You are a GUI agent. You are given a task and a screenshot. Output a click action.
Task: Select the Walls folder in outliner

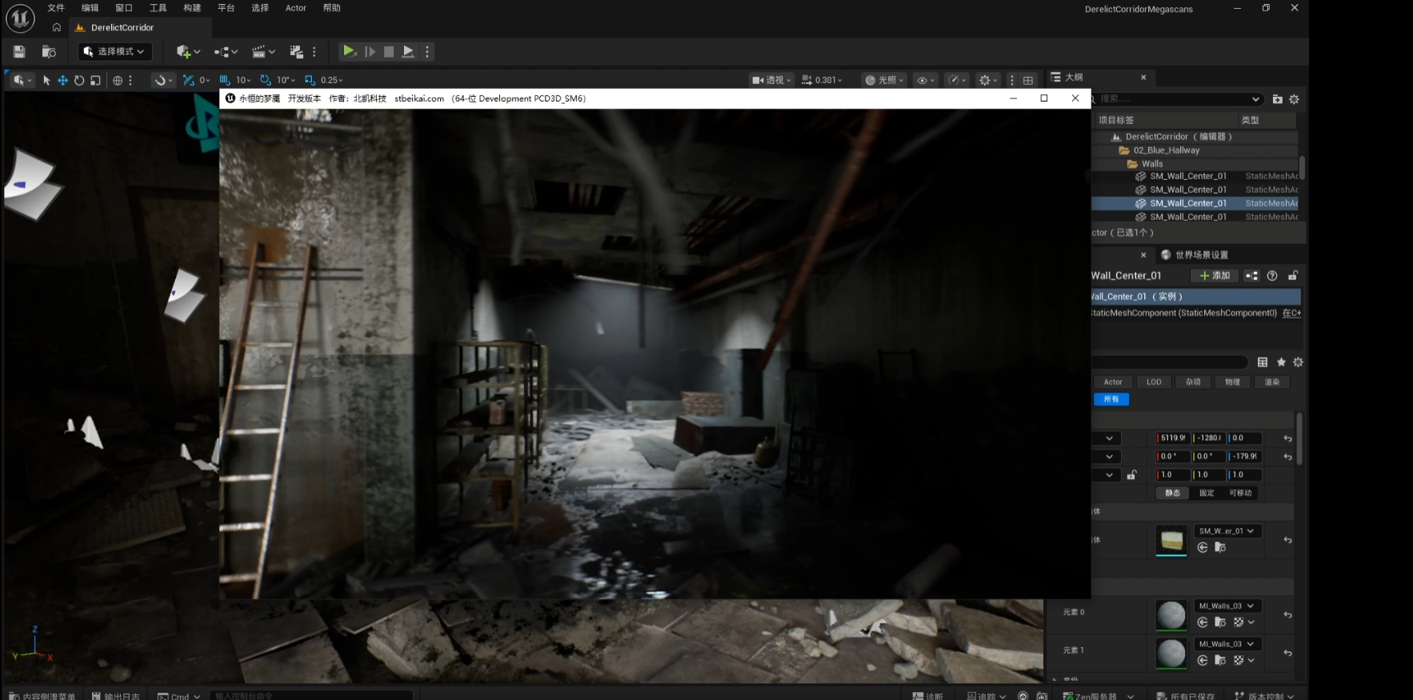(x=1152, y=164)
